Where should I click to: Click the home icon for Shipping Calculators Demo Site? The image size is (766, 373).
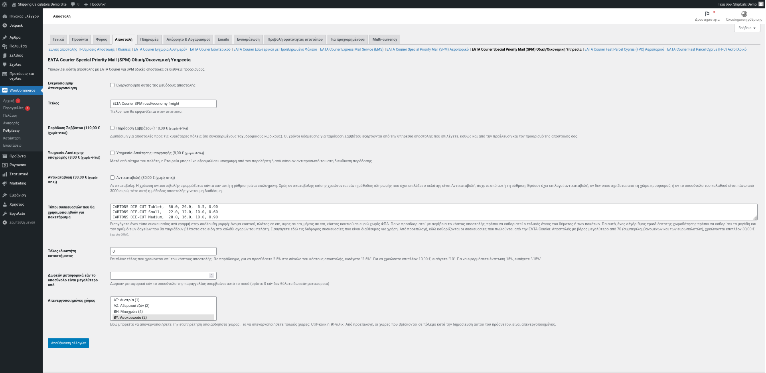click(14, 4)
